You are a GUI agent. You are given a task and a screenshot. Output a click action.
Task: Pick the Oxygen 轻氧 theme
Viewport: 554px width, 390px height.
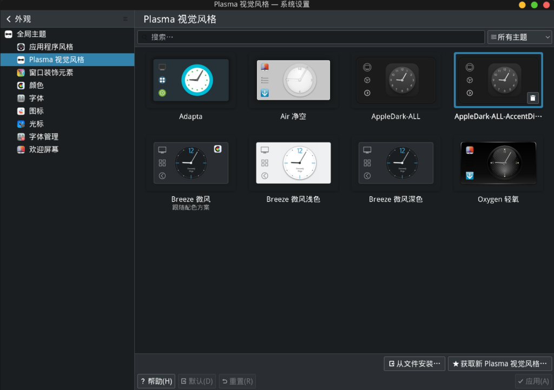[x=498, y=163]
